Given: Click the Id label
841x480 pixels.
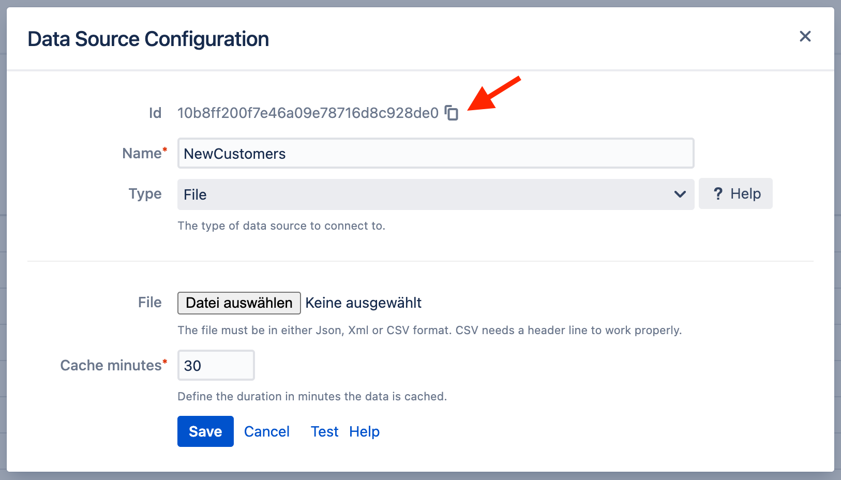Looking at the screenshot, I should 155,113.
